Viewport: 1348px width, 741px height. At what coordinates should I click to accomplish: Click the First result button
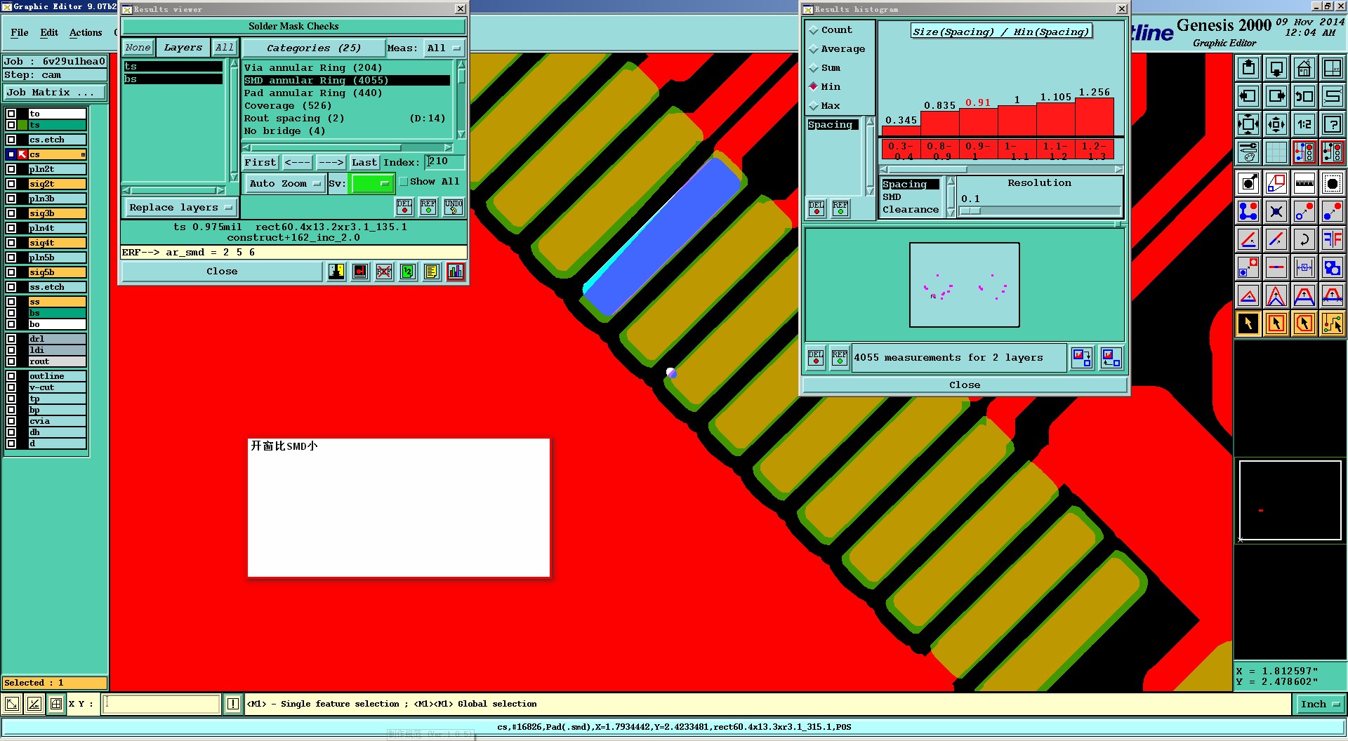[260, 163]
